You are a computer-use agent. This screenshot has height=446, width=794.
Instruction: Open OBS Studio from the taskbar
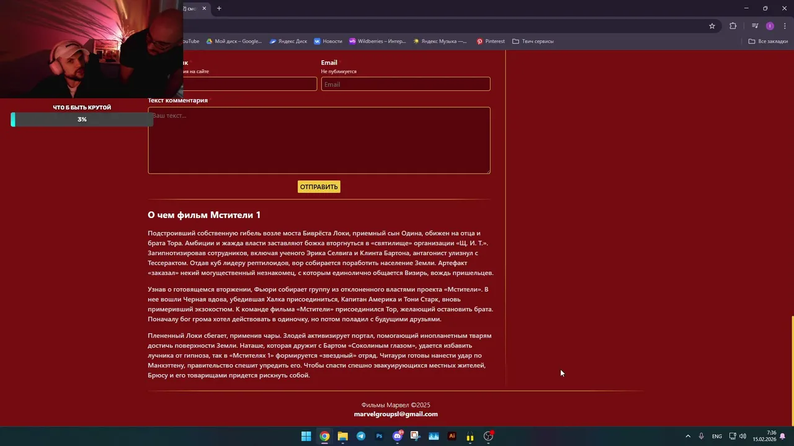click(x=488, y=436)
